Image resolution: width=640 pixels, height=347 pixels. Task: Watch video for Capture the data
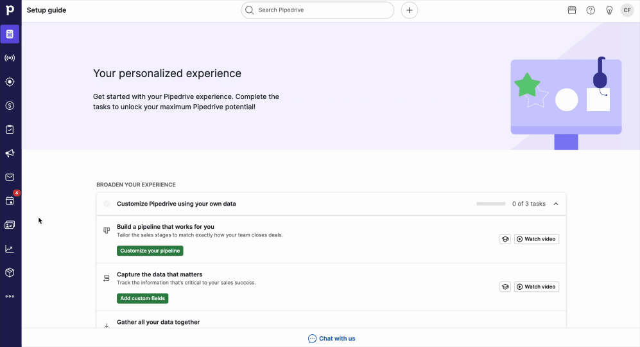536,287
